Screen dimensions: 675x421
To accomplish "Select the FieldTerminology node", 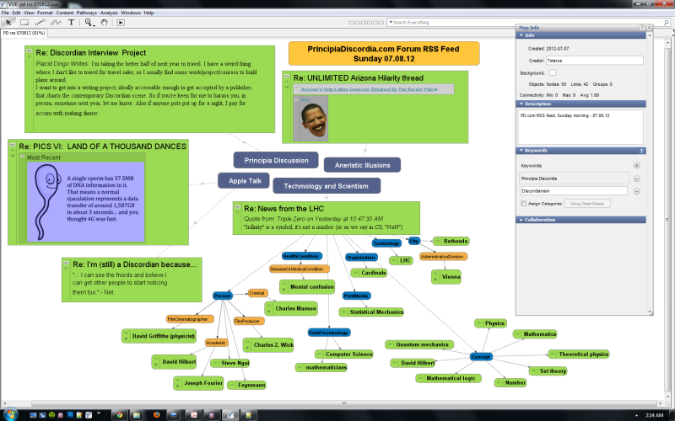I will (329, 333).
